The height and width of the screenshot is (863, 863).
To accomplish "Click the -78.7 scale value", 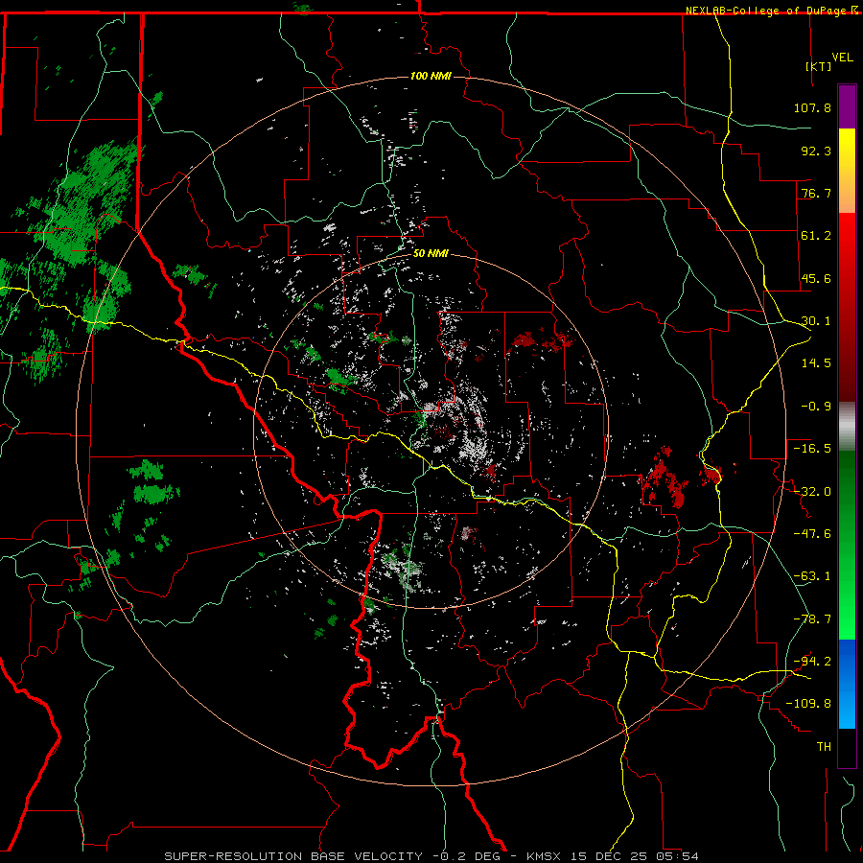I will coord(812,619).
